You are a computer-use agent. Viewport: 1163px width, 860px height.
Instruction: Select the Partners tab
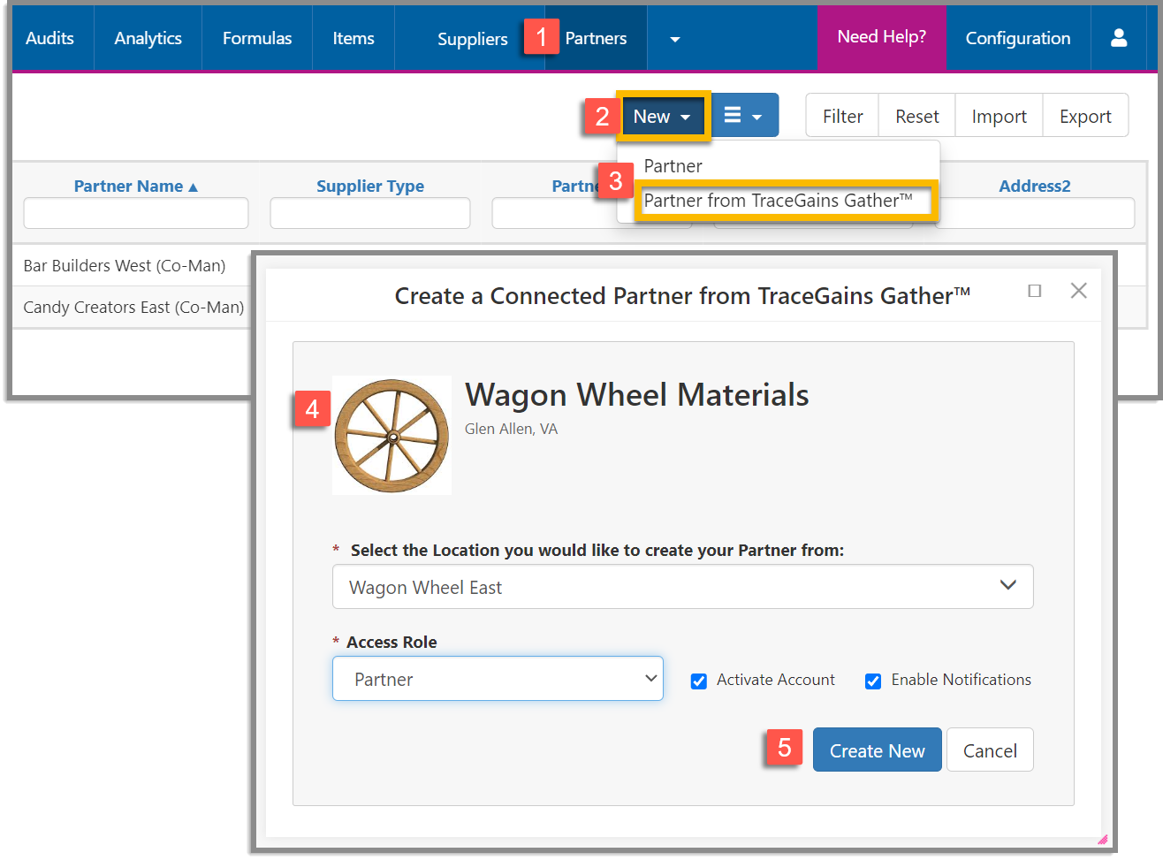click(597, 38)
